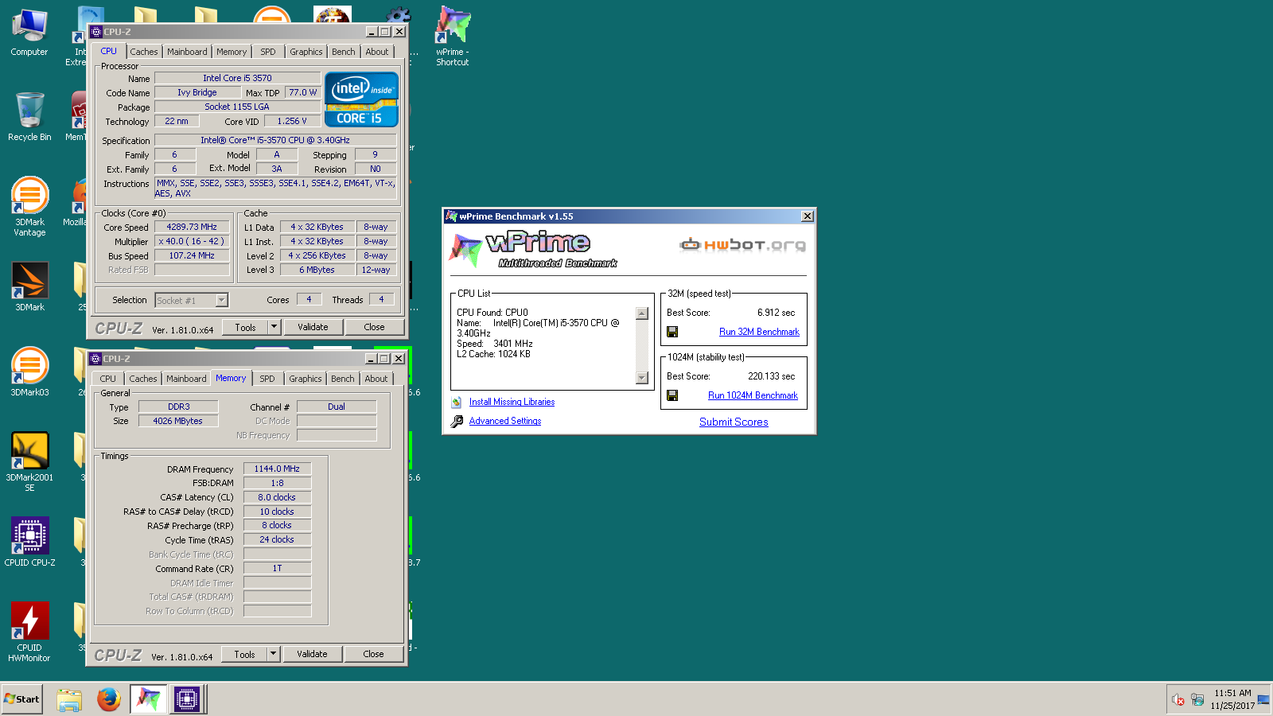Click Close in the bottom CPU-Z window
Image resolution: width=1273 pixels, height=716 pixels.
pyautogui.click(x=373, y=654)
